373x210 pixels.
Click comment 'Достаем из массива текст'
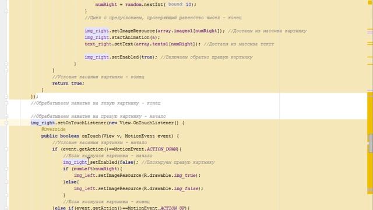[239, 44]
